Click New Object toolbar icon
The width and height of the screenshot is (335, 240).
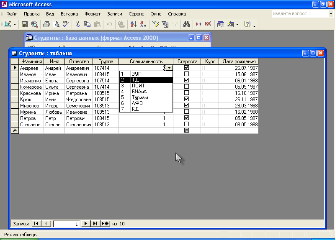[230, 24]
